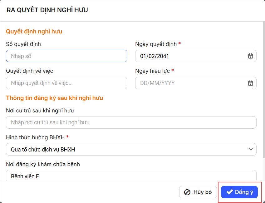The image size is (265, 203).
Task: Click the 'Quyết định nghỉ hưu' section heading
Action: point(34,32)
